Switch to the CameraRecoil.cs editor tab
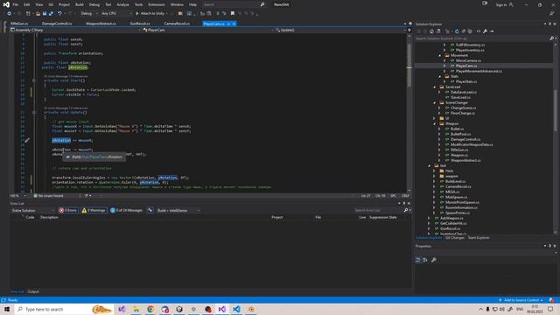This screenshot has width=560, height=315. tap(177, 24)
